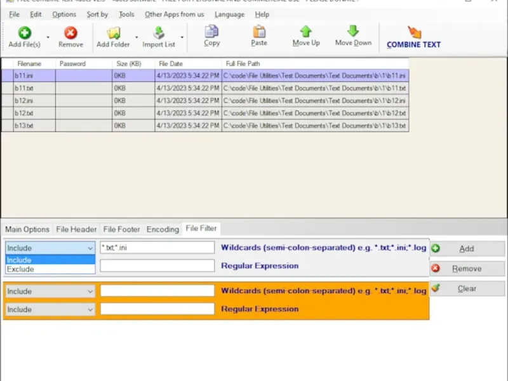Click the Full File Path column header
The width and height of the screenshot is (508, 381).
pyautogui.click(x=315, y=64)
